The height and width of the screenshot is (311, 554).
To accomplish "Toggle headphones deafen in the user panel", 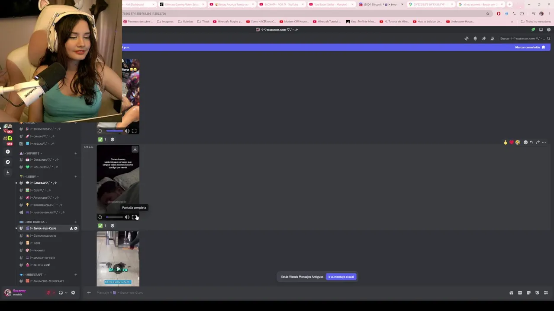I will point(61,293).
